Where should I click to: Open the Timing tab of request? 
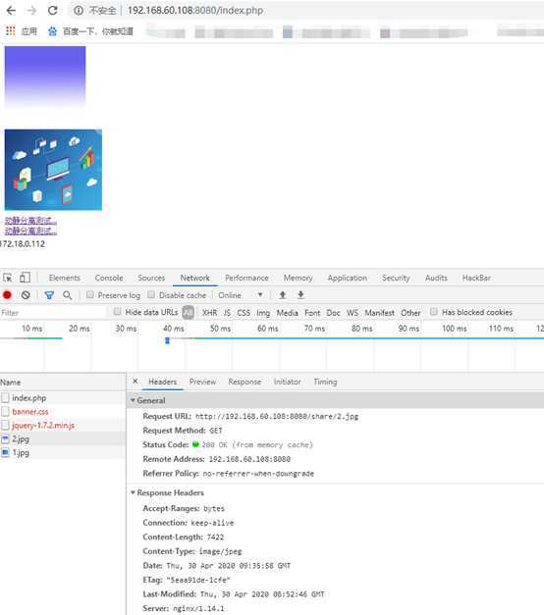325,382
